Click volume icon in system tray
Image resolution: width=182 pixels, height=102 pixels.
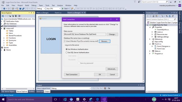(166, 99)
